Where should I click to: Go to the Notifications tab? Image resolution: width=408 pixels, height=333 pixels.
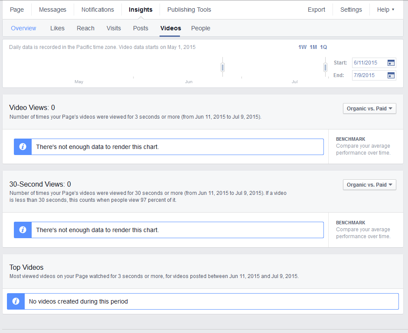[98, 10]
